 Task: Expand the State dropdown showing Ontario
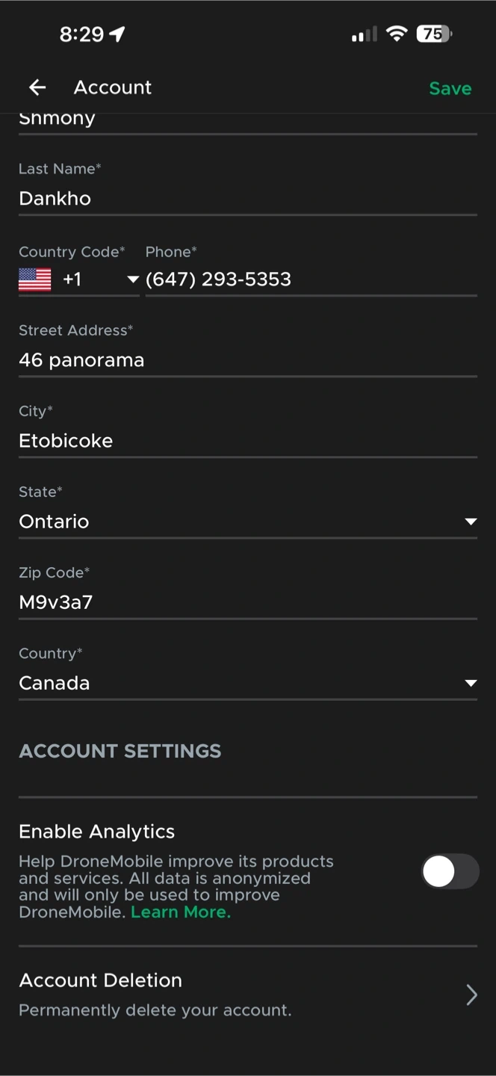(x=471, y=522)
